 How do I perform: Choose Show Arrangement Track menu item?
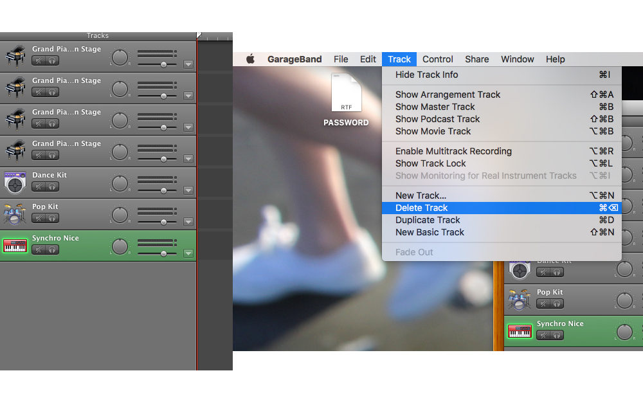(x=502, y=95)
